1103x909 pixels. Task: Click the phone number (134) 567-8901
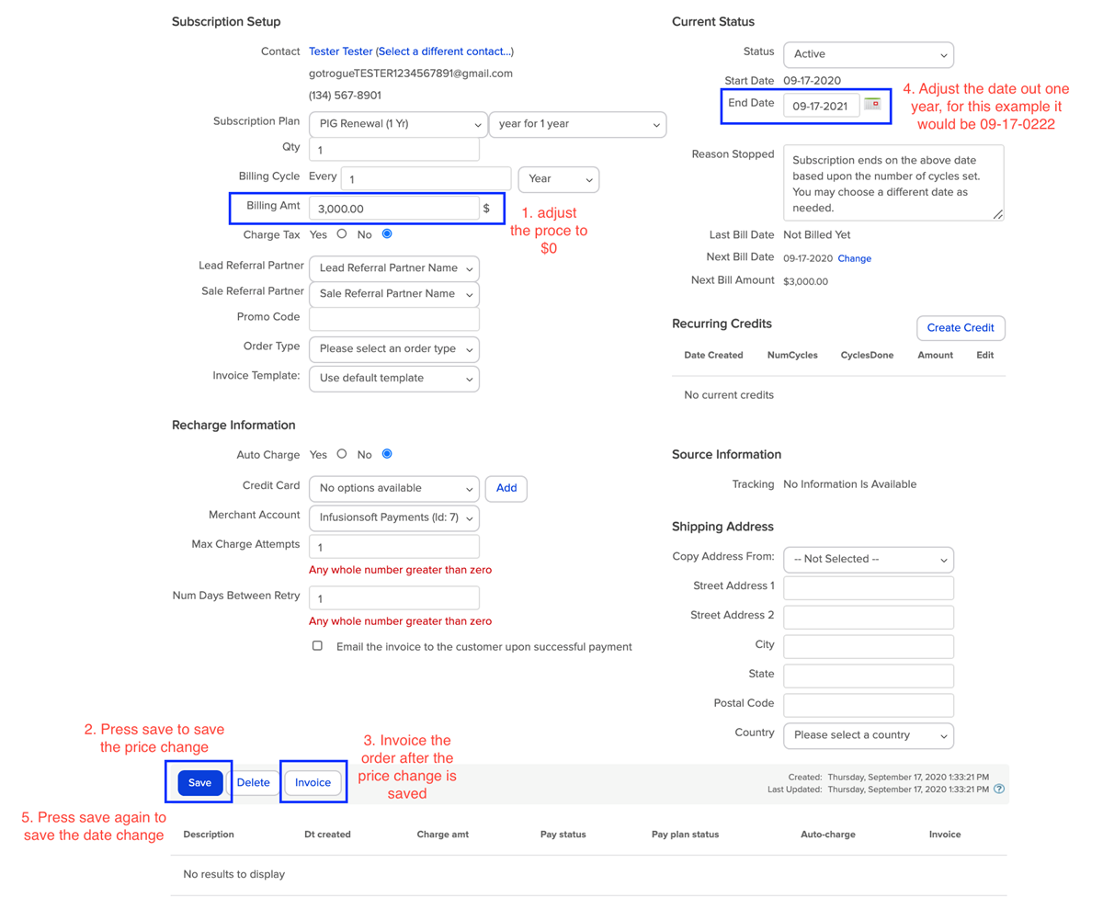coord(345,96)
